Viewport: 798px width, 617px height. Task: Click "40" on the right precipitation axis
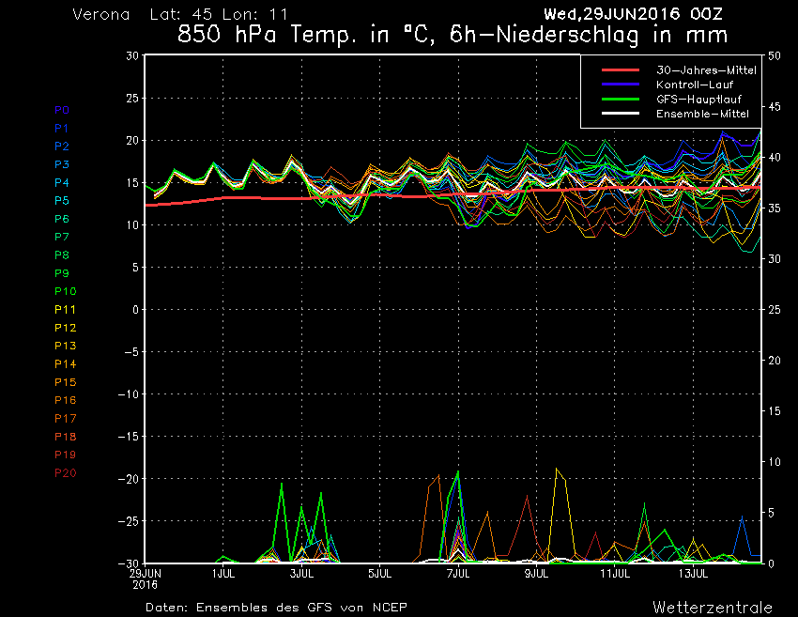(775, 158)
